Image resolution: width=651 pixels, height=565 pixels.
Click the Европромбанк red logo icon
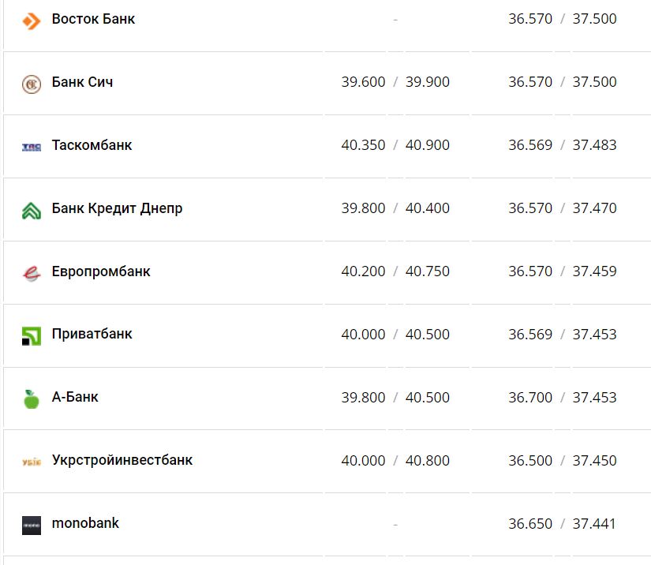pyautogui.click(x=31, y=273)
